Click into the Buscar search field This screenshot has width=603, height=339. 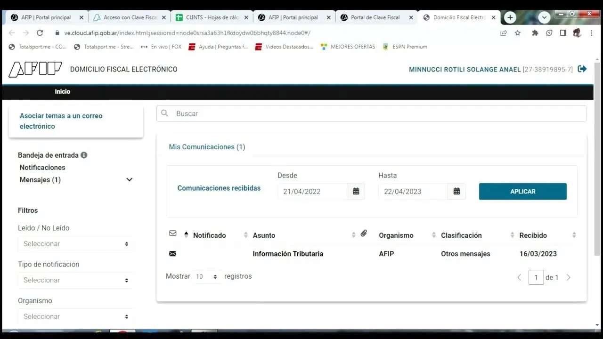click(371, 113)
